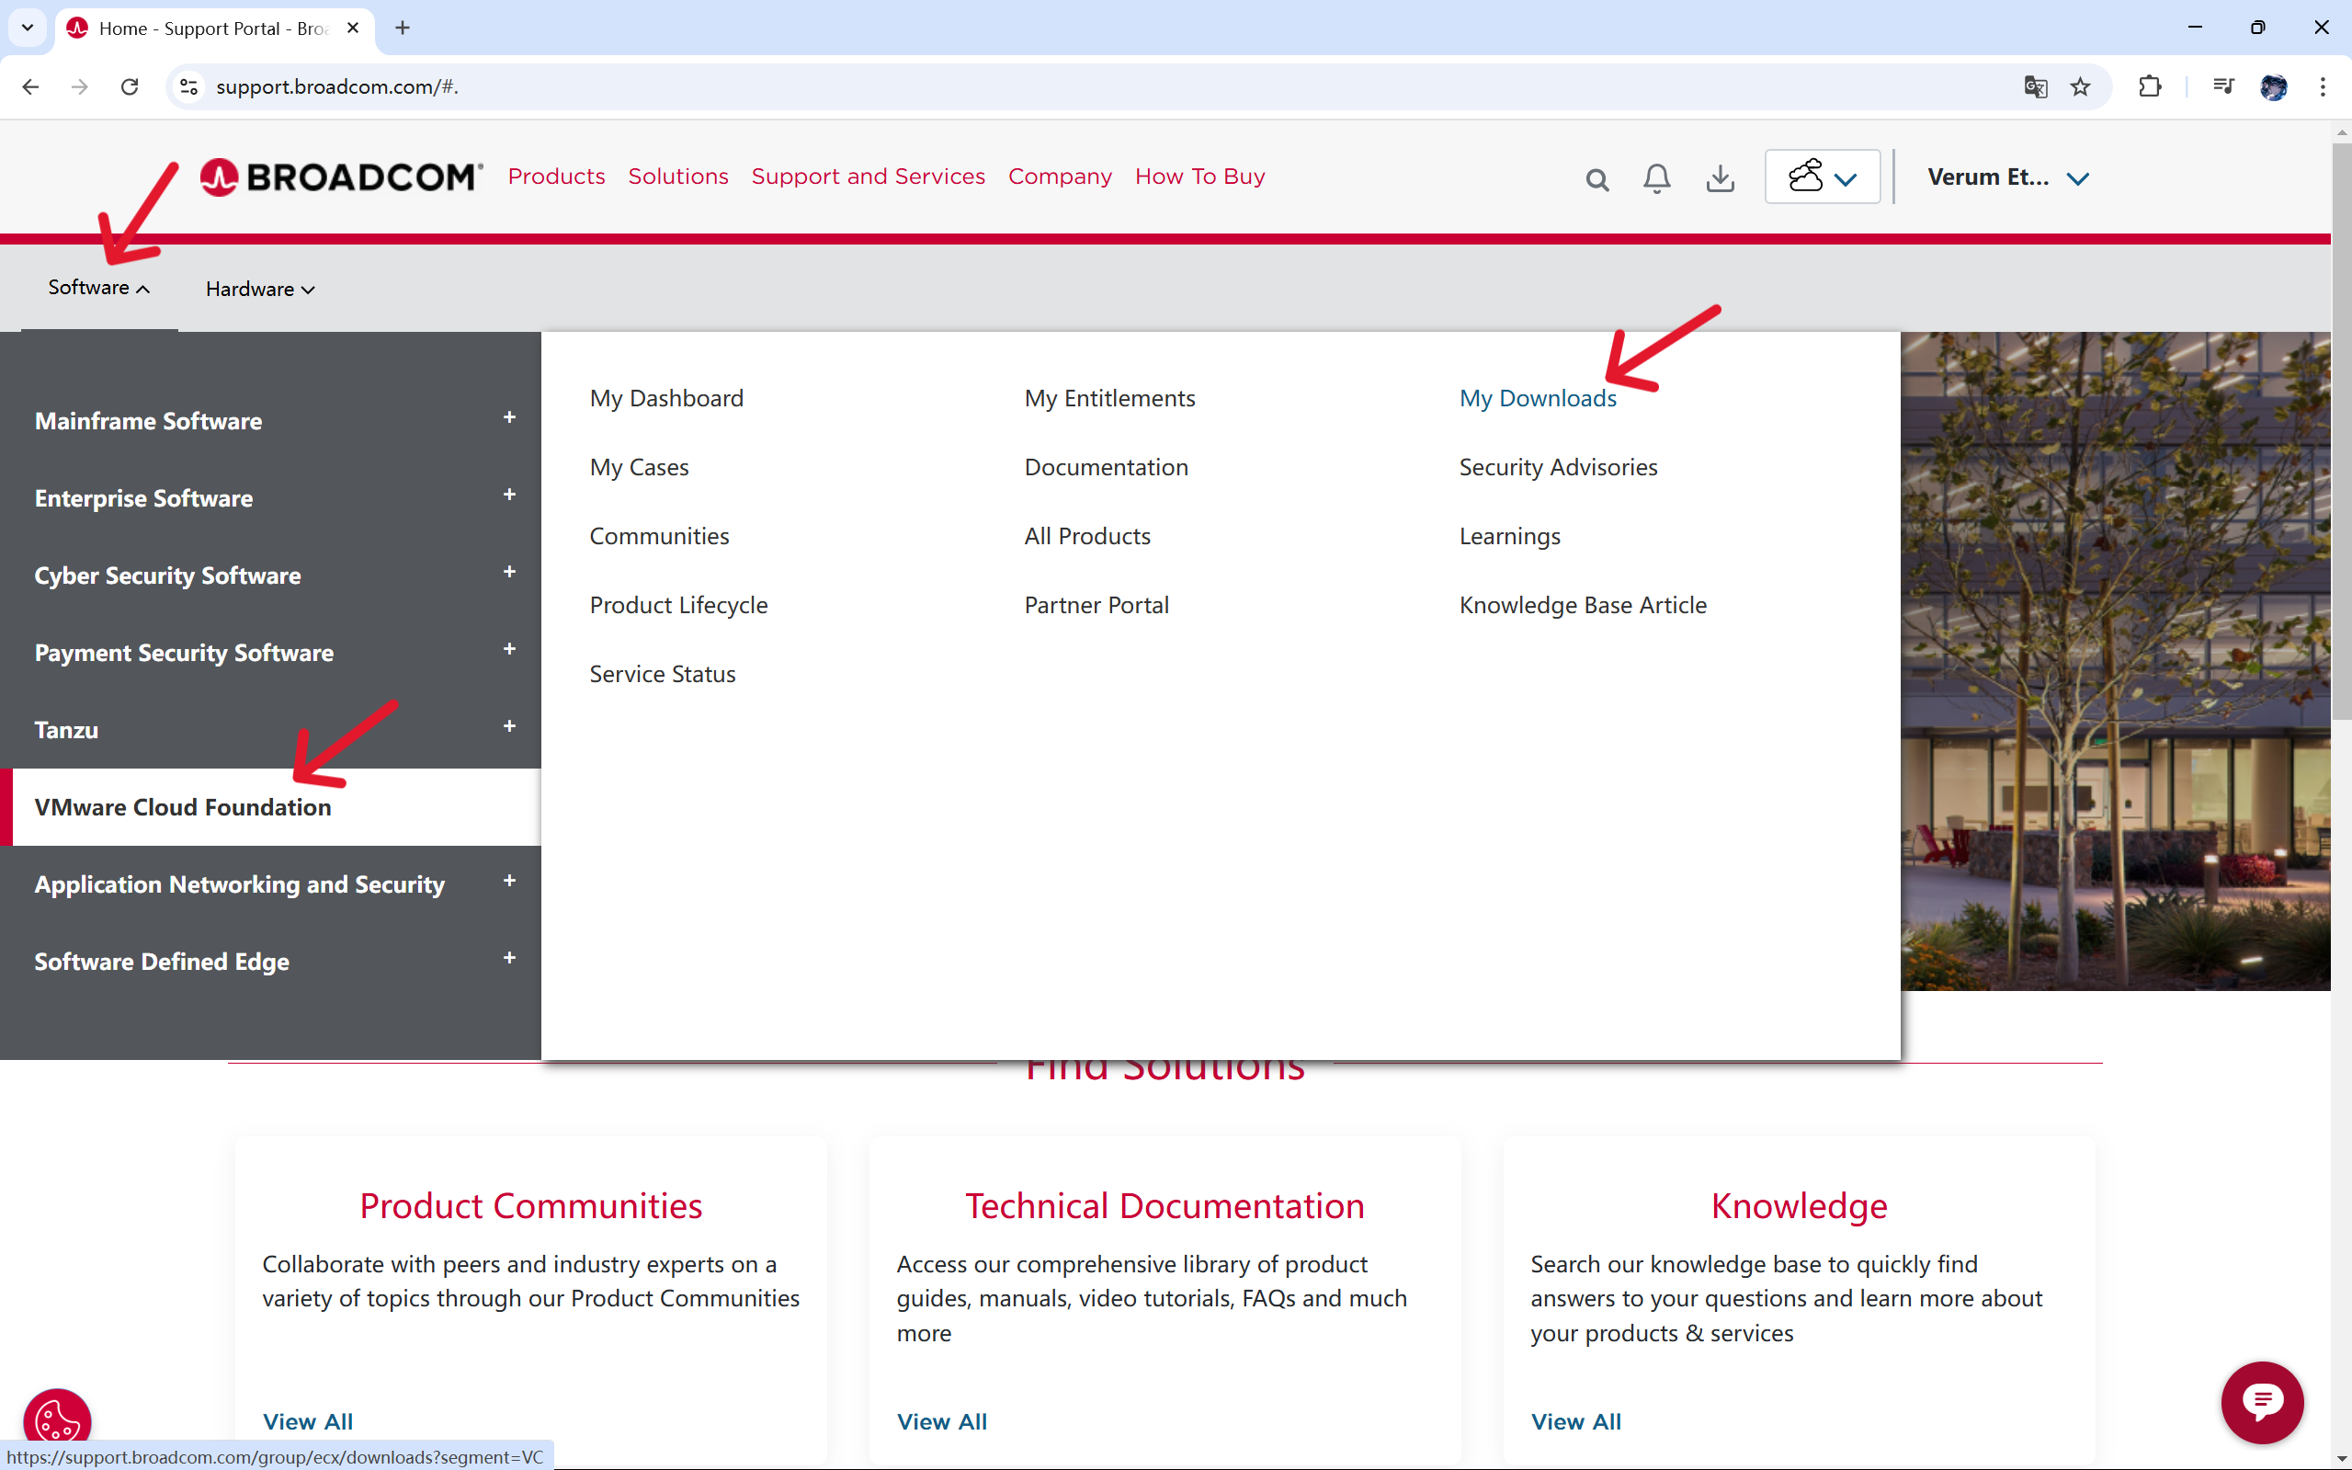The height and width of the screenshot is (1470, 2352).
Task: Open Communities link
Action: tap(659, 537)
